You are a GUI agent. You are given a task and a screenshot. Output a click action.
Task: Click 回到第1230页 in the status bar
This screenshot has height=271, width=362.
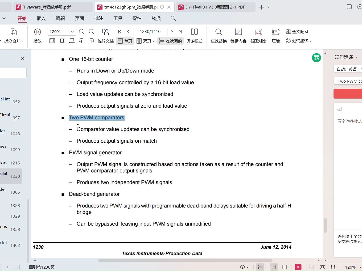tap(42, 267)
